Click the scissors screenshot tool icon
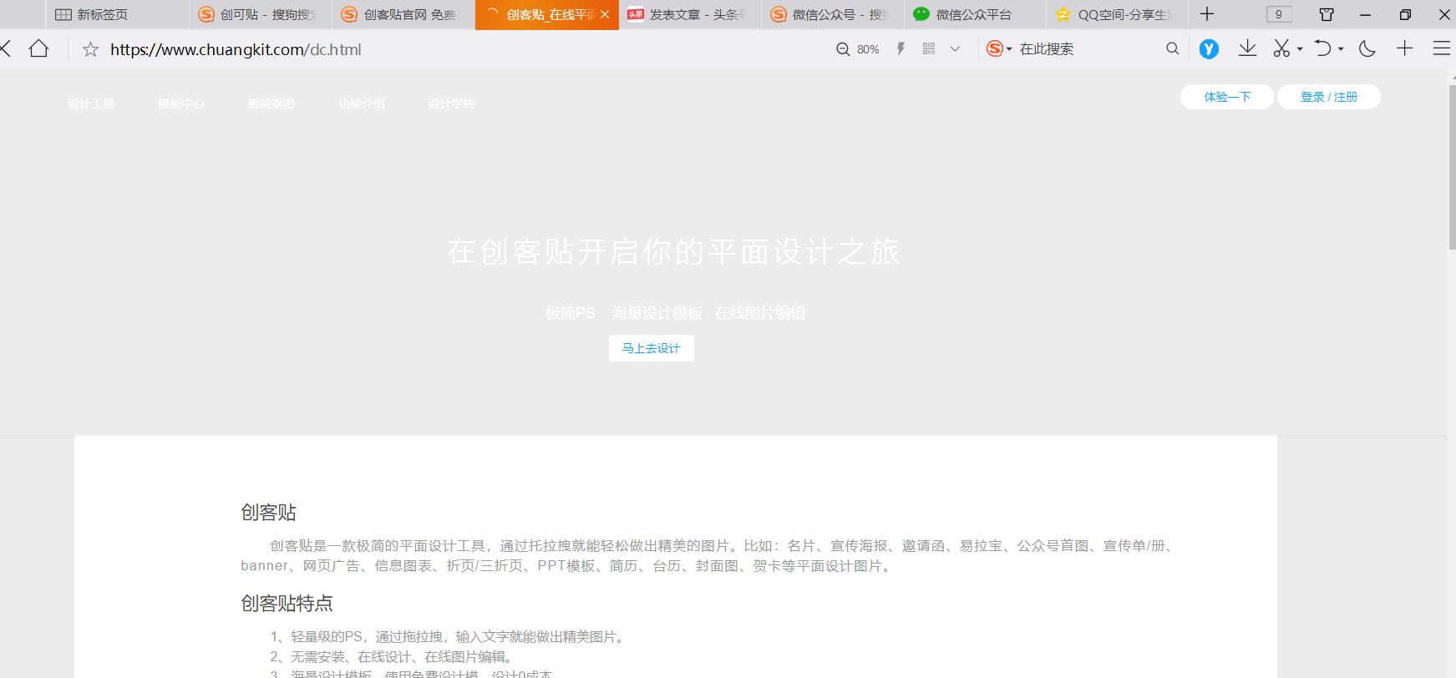The height and width of the screenshot is (678, 1456). pyautogui.click(x=1281, y=48)
